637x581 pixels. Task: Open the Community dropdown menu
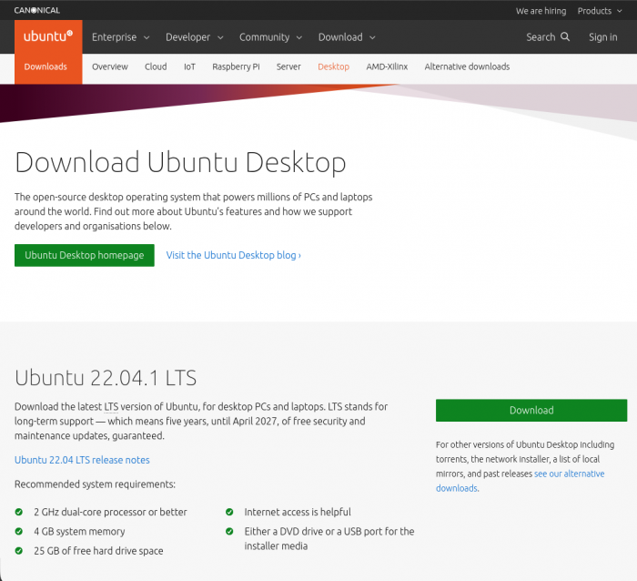[x=270, y=37]
